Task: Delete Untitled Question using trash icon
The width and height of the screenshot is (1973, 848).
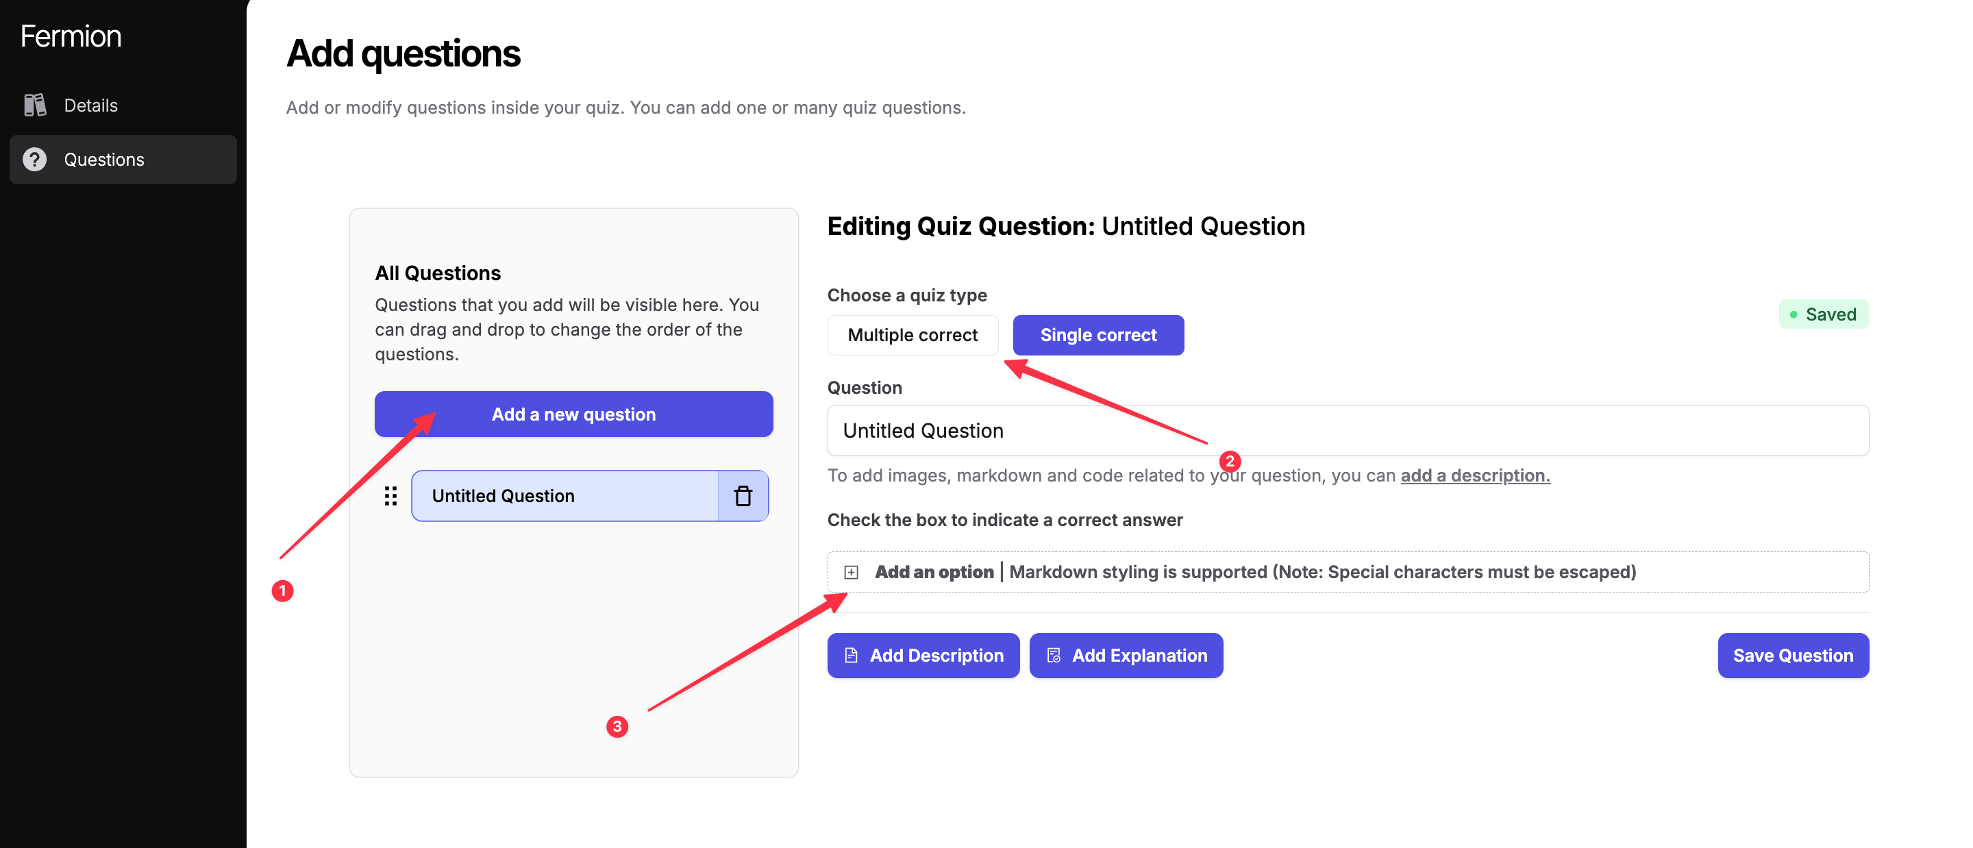Action: tap(742, 496)
